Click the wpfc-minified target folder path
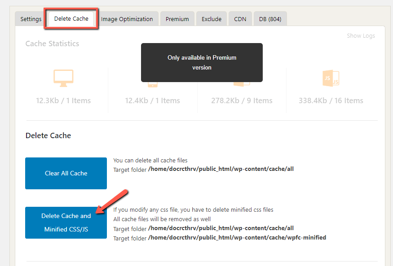The image size is (393, 266). tap(237, 237)
